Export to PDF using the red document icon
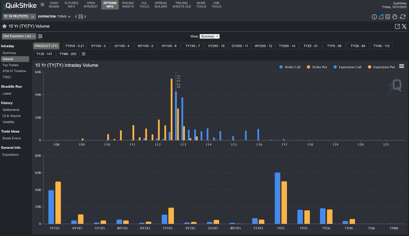 394,16
